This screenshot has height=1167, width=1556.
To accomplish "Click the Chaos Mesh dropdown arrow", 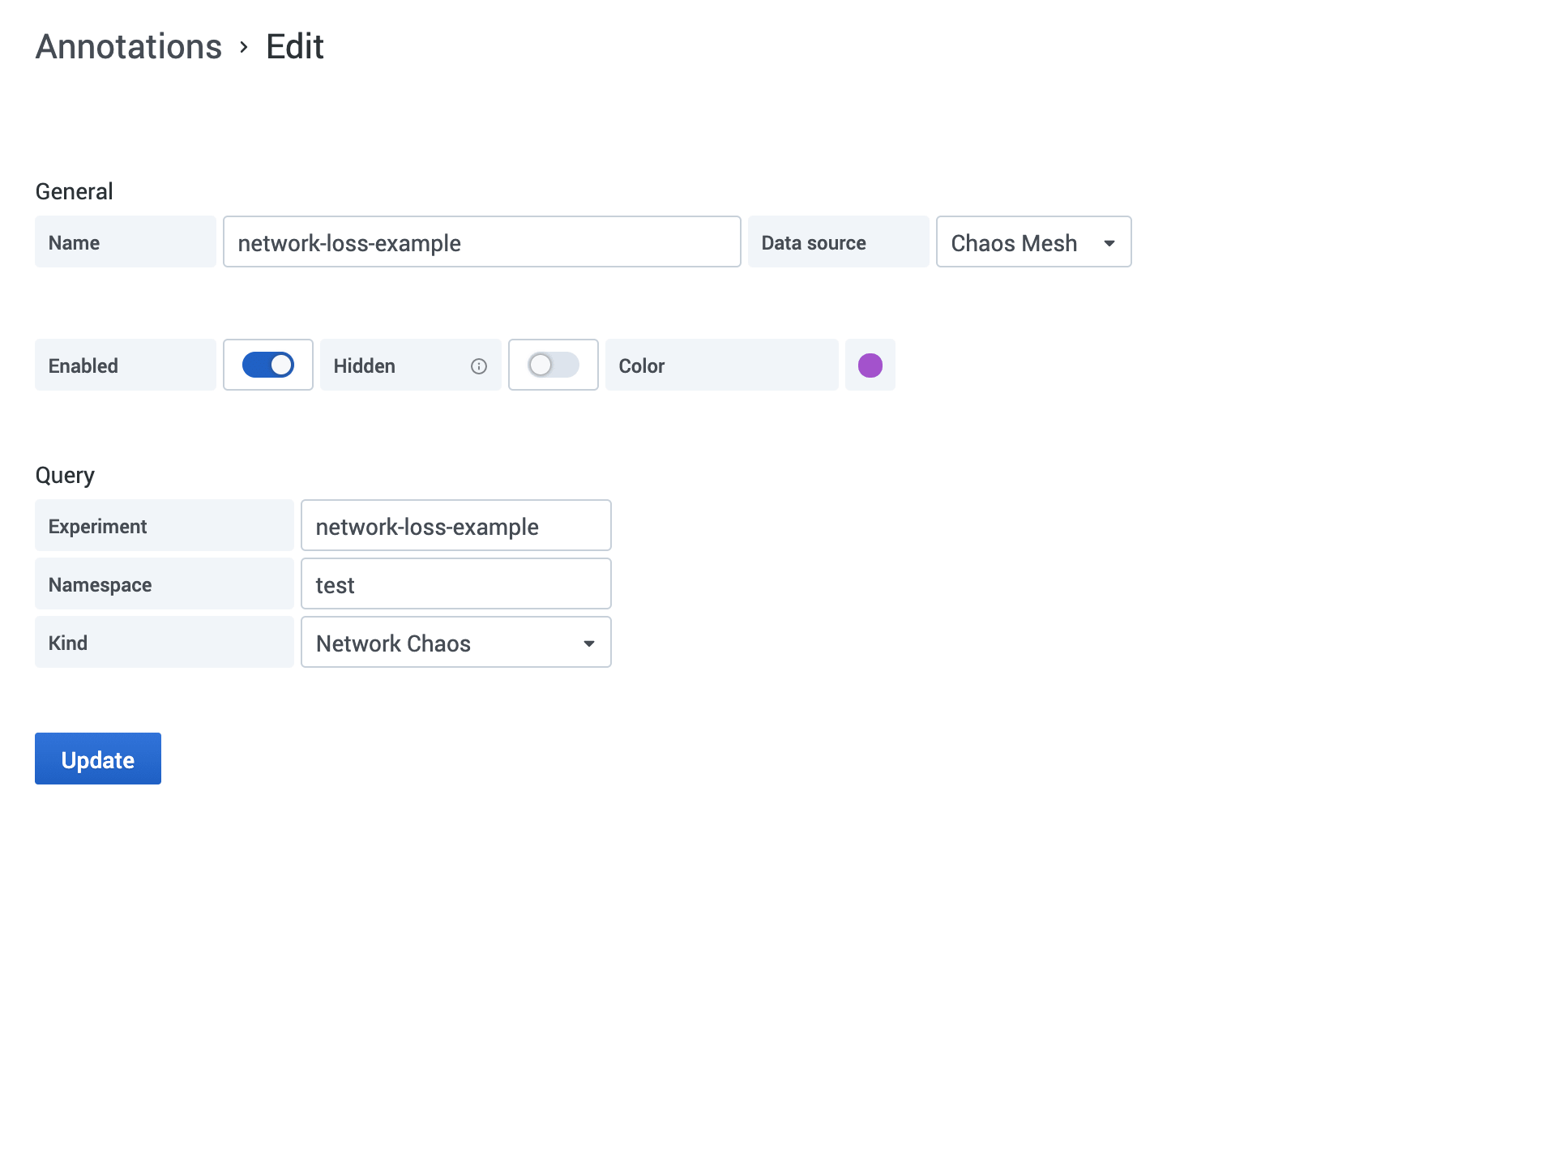I will [x=1109, y=242].
